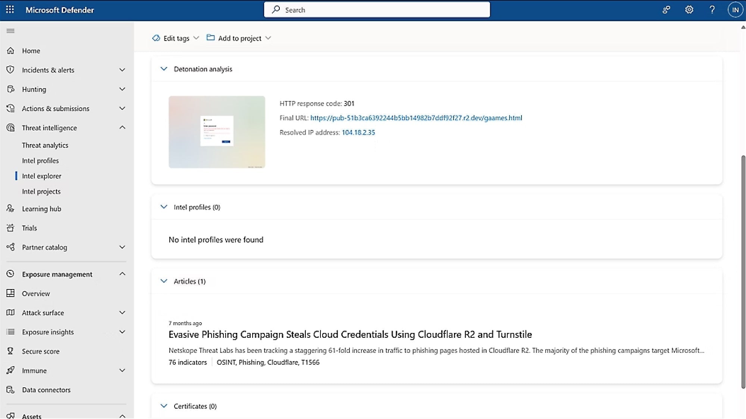Click the Data connectors icon

pos(10,390)
